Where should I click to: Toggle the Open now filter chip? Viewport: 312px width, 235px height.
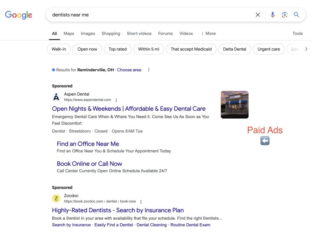click(x=87, y=49)
